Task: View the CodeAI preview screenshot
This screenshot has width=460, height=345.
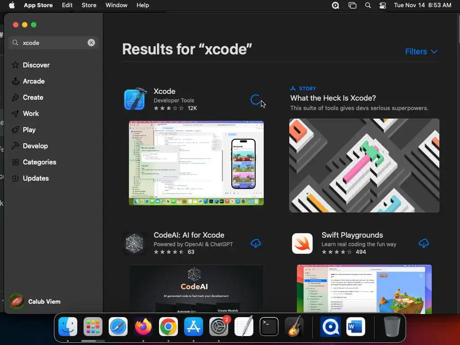Action: pos(196,289)
